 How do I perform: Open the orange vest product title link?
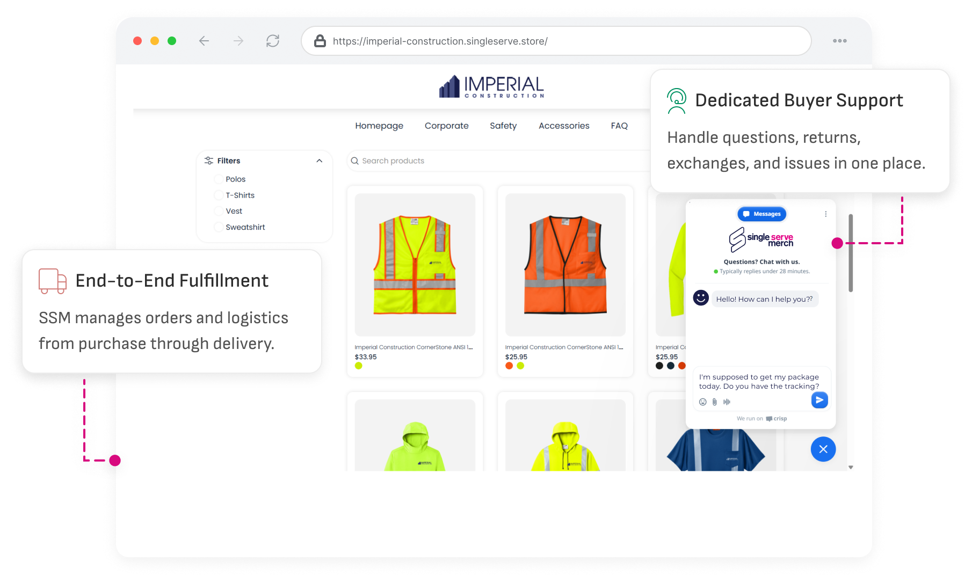(564, 347)
